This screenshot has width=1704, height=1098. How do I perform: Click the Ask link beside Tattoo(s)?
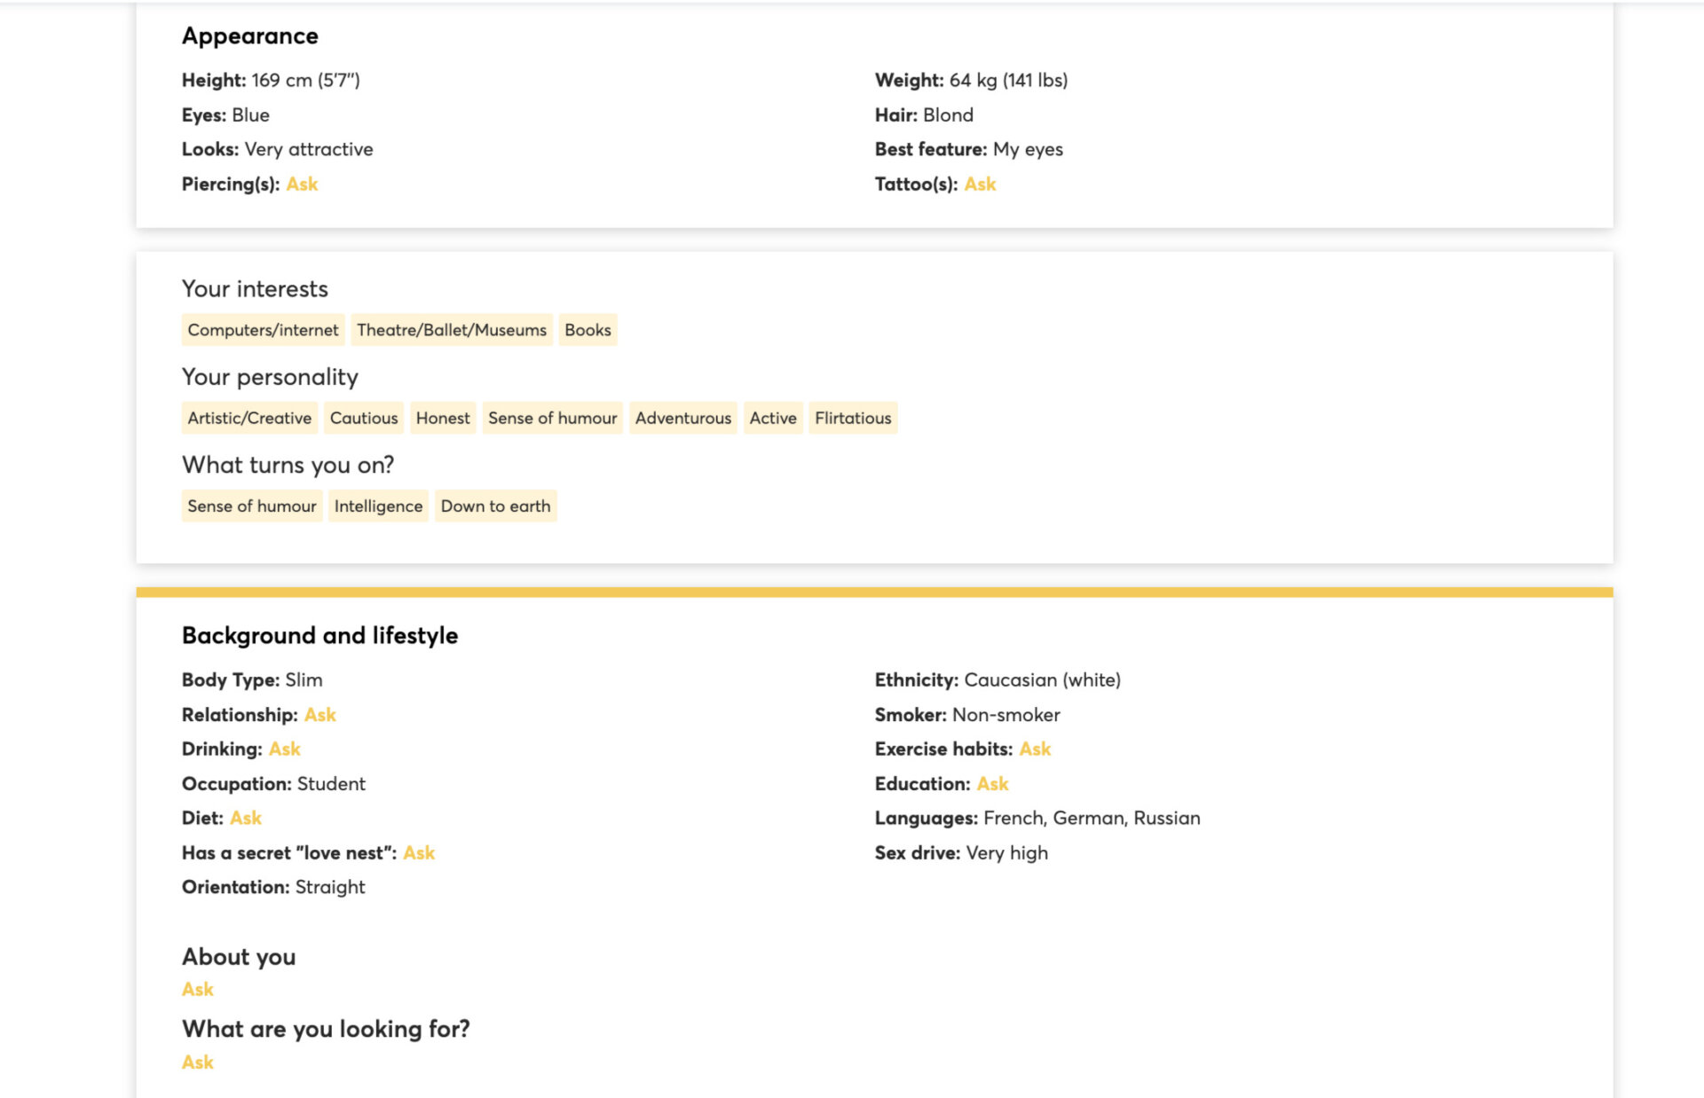coord(980,184)
